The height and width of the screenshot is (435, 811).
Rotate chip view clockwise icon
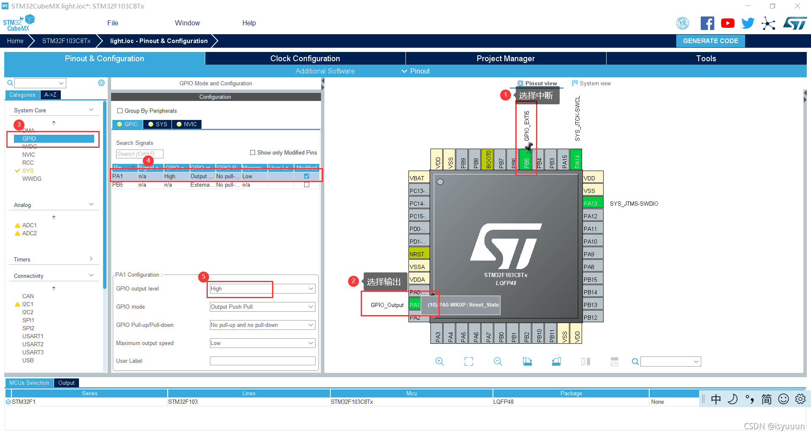[x=527, y=362]
